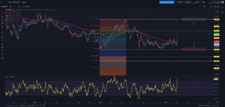
Task: Undo the last chart action
Action: (33, 7)
